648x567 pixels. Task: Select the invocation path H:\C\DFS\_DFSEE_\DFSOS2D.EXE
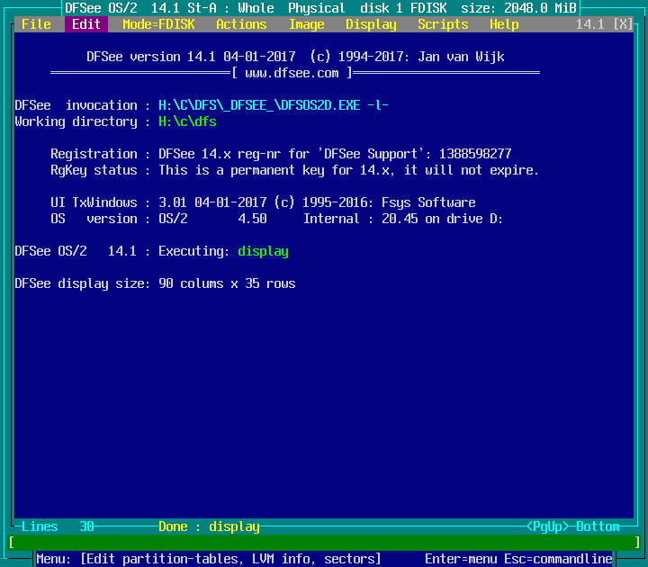(x=259, y=105)
